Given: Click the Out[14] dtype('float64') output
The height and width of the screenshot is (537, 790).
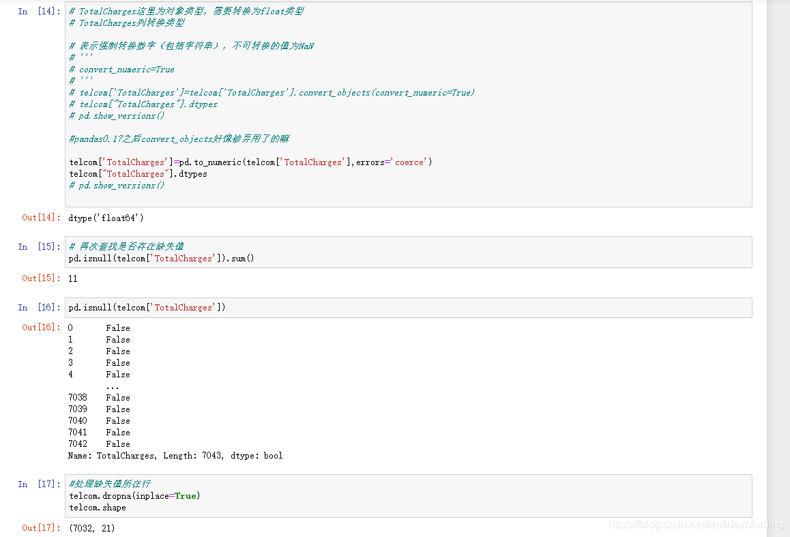Looking at the screenshot, I should (x=106, y=218).
